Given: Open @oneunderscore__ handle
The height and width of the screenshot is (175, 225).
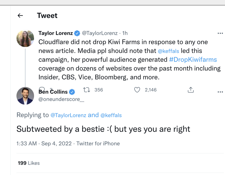Looking at the screenshot, I should pos(61,99).
